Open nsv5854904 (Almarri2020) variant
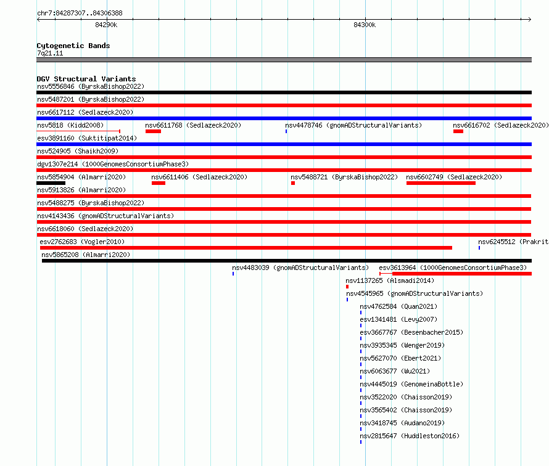The image size is (549, 466). tap(81, 177)
